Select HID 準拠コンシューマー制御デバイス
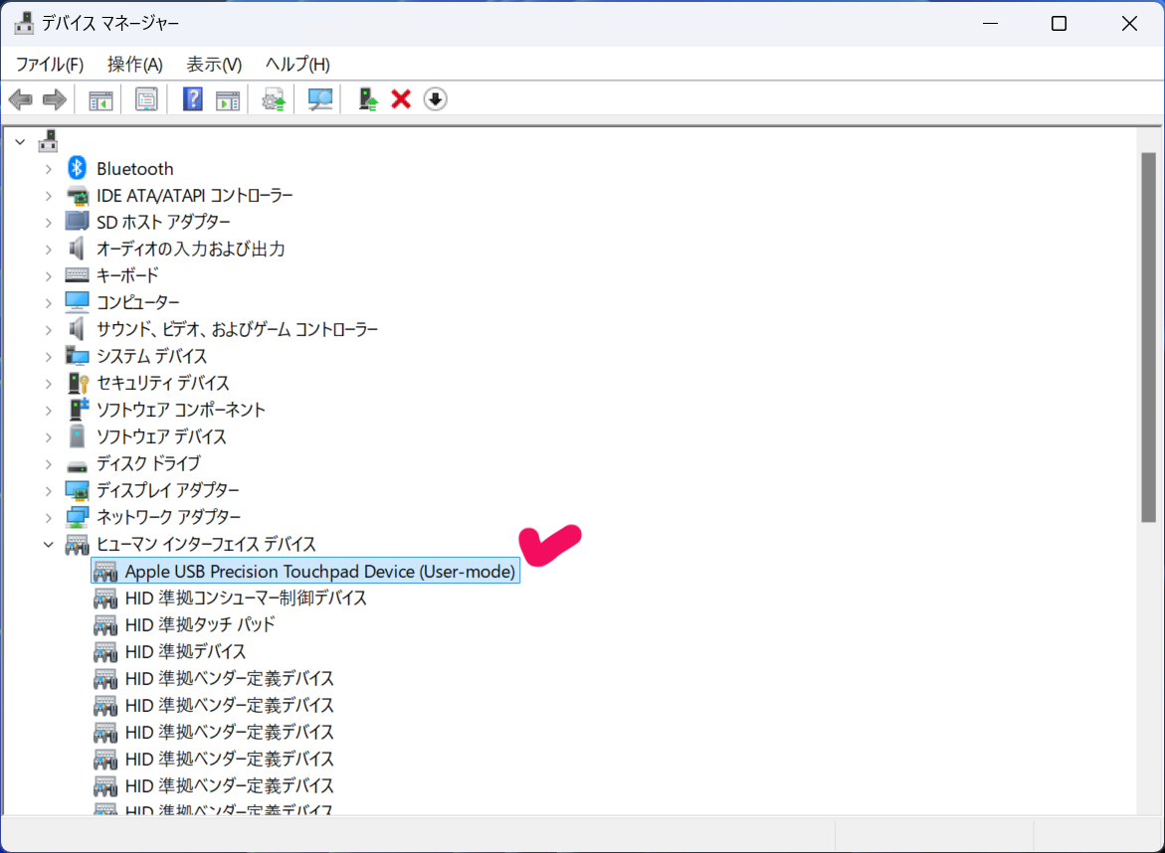 click(x=246, y=598)
